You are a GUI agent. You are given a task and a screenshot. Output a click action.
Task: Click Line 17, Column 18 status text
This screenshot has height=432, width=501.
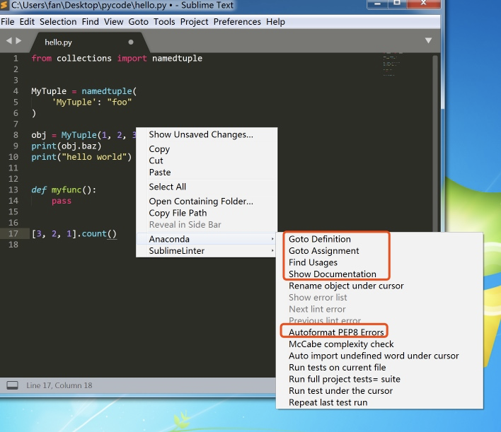coord(59,385)
